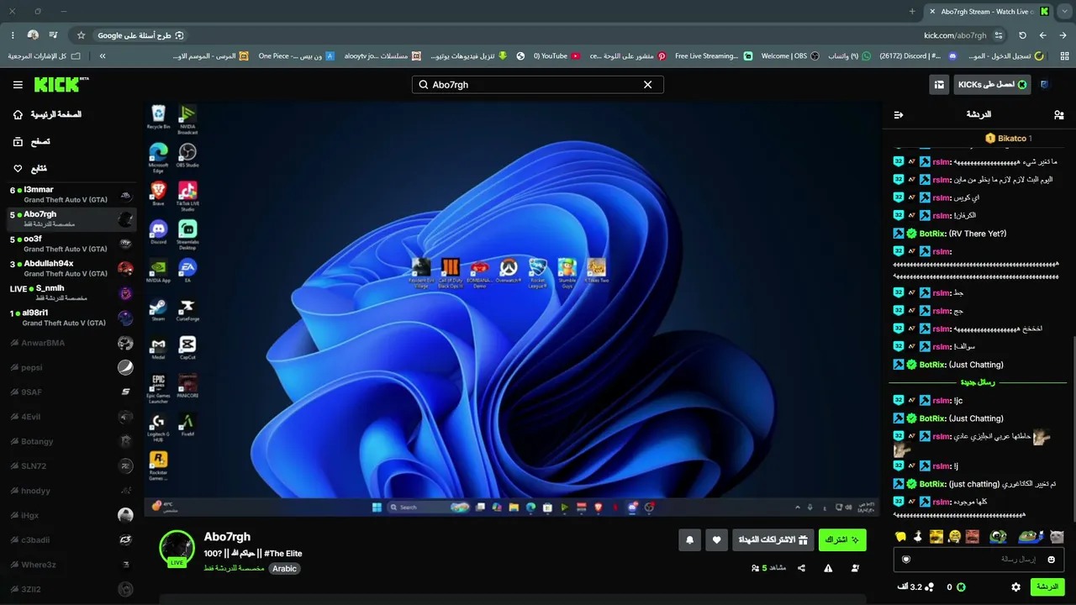Screen dimensions: 1076x605
Task: Click the 3.2 ألف points icon
Action: [x=930, y=587]
